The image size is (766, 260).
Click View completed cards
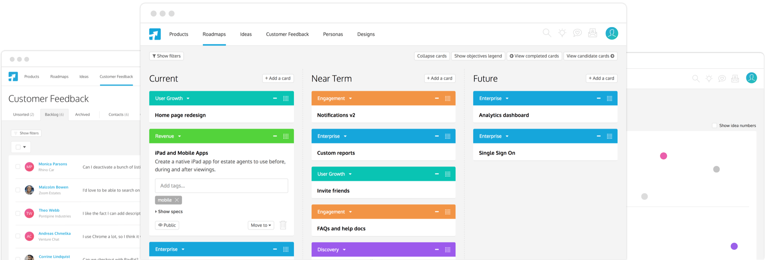pyautogui.click(x=534, y=56)
